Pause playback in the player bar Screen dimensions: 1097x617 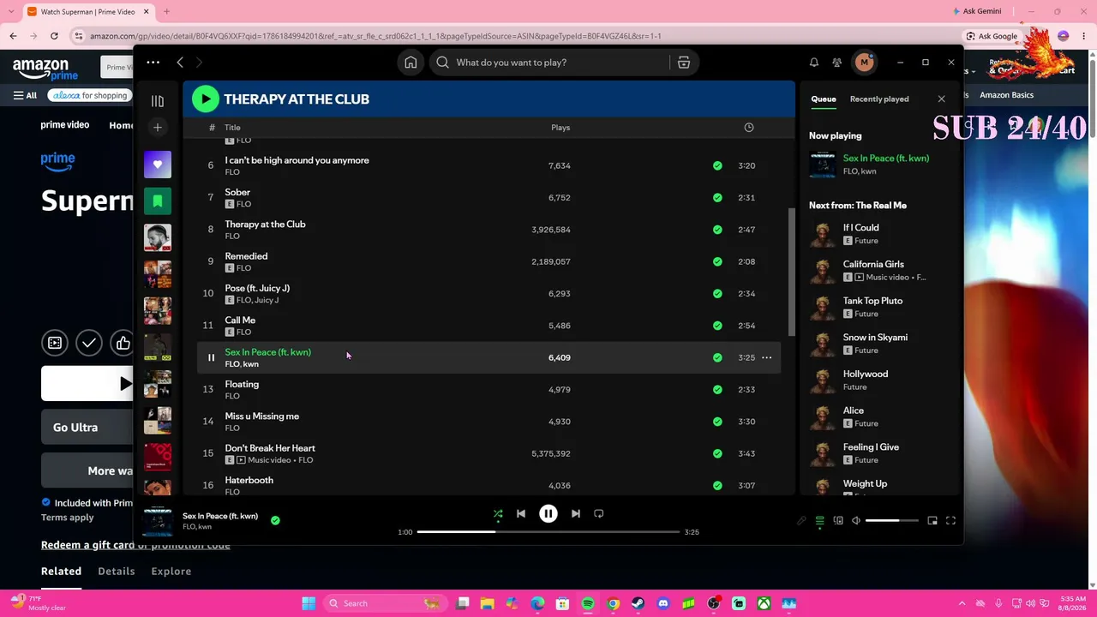click(x=548, y=514)
